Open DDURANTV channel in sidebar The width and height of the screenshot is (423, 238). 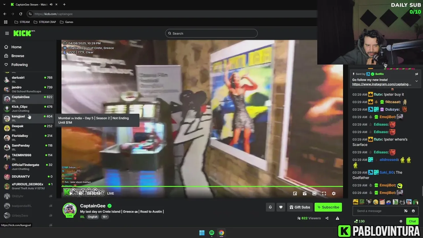pos(28,177)
